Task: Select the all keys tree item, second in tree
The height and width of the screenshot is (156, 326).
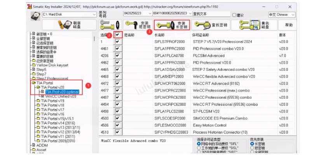Action: [x=43, y=39]
